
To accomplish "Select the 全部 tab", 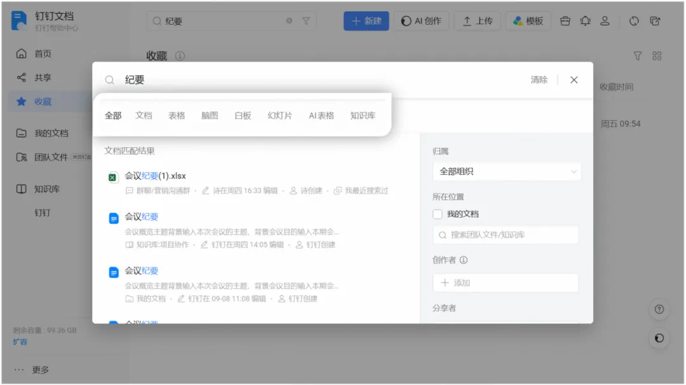I will point(113,116).
